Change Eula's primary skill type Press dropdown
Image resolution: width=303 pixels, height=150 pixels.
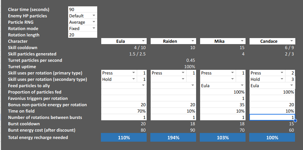pyautogui.click(x=134, y=73)
